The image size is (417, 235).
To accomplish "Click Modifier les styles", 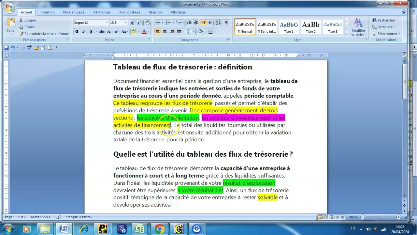I will coord(358,27).
